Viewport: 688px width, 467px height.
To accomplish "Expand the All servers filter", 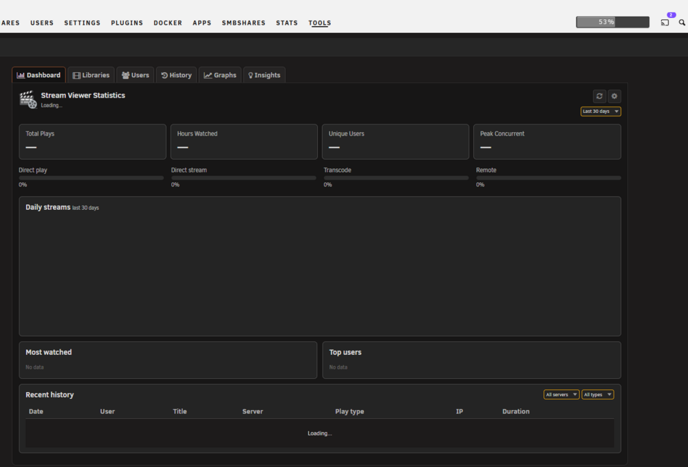I will 561,395.
